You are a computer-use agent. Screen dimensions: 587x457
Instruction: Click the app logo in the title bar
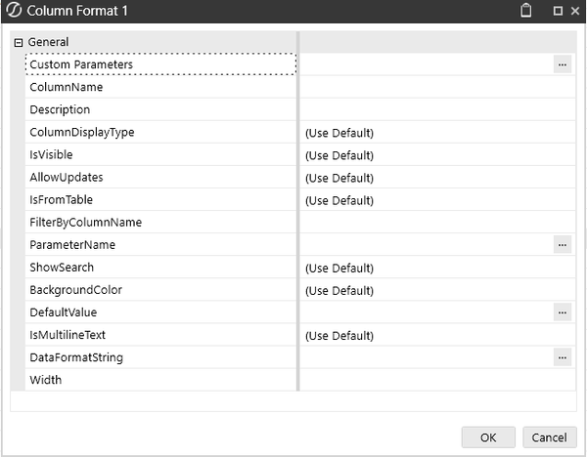(x=13, y=12)
